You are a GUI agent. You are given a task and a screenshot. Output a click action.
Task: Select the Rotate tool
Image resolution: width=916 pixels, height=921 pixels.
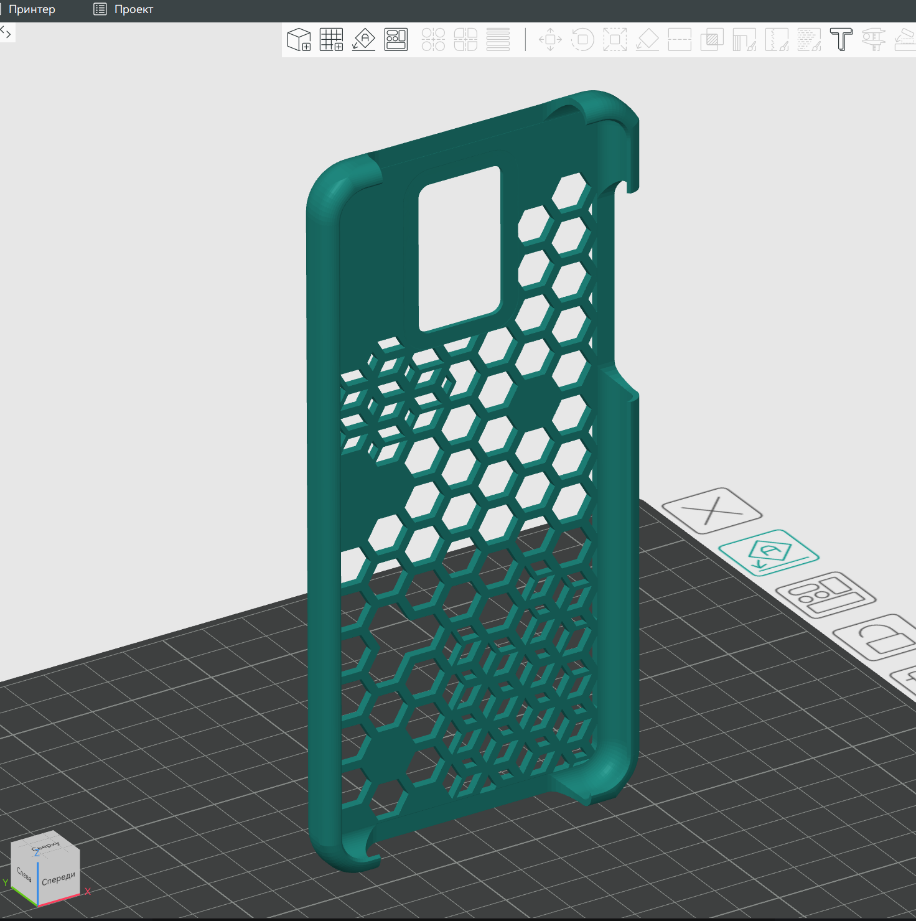582,40
